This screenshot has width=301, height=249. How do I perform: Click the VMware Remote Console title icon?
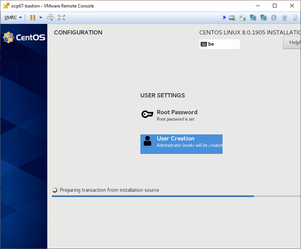[x=6, y=6]
